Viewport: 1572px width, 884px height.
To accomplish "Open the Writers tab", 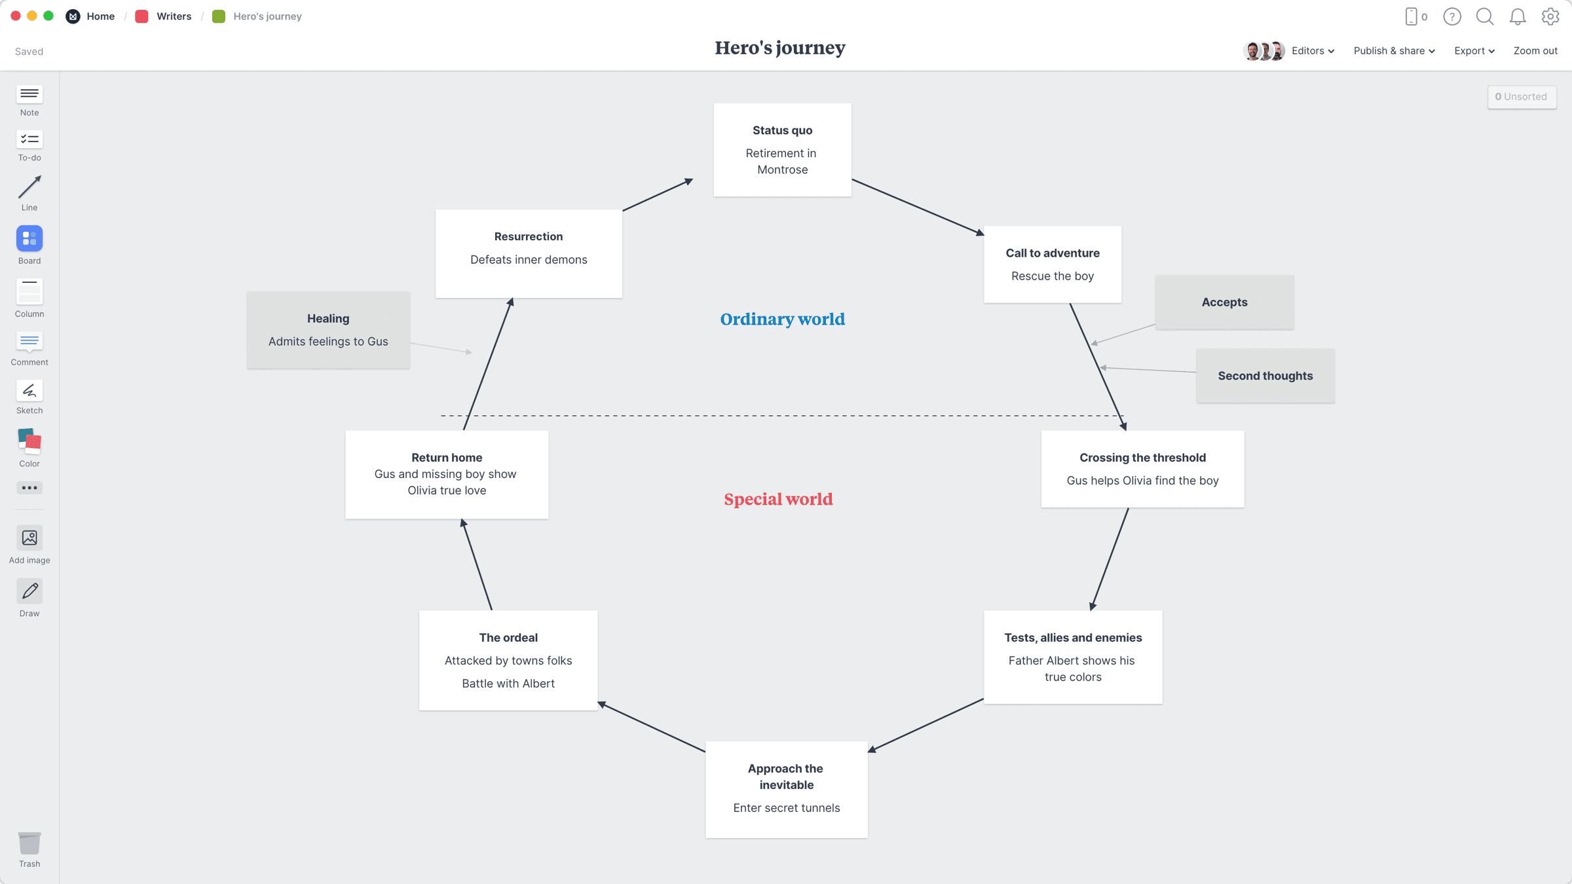I will pyautogui.click(x=174, y=16).
